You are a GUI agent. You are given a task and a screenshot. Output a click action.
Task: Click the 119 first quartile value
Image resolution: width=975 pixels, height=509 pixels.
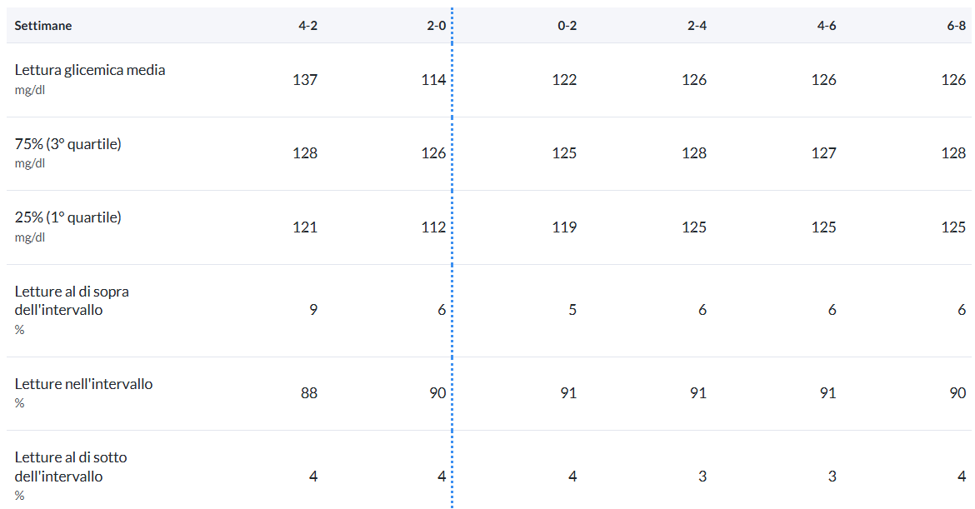coord(564,227)
